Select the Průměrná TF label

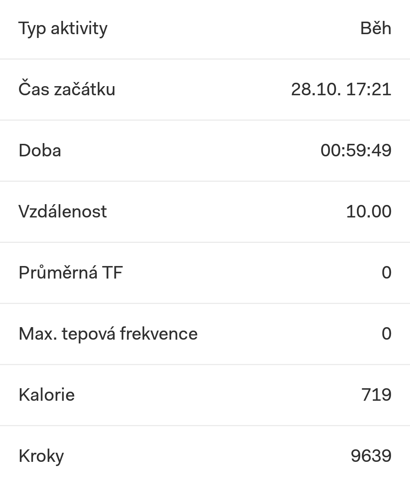pyautogui.click(x=71, y=272)
